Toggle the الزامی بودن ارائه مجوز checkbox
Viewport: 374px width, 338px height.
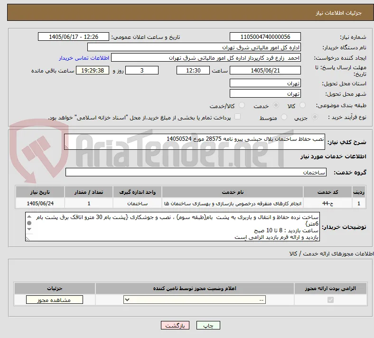(330, 300)
